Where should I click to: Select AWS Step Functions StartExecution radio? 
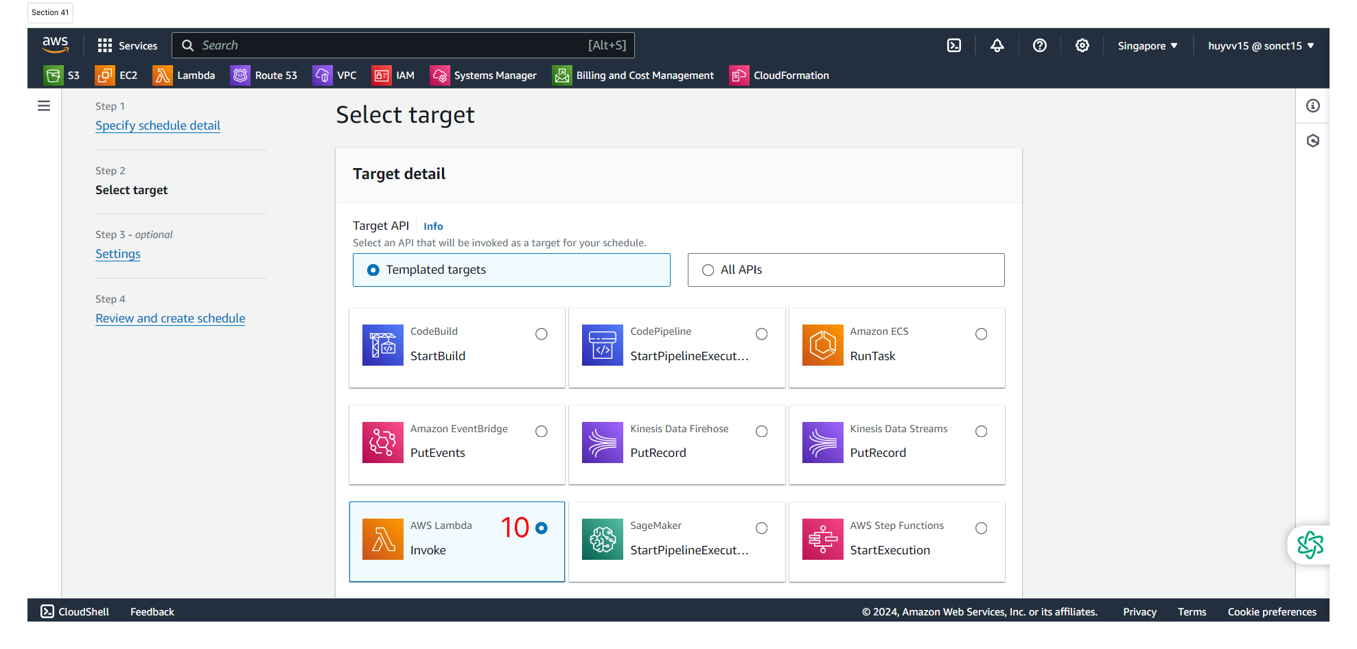(982, 528)
